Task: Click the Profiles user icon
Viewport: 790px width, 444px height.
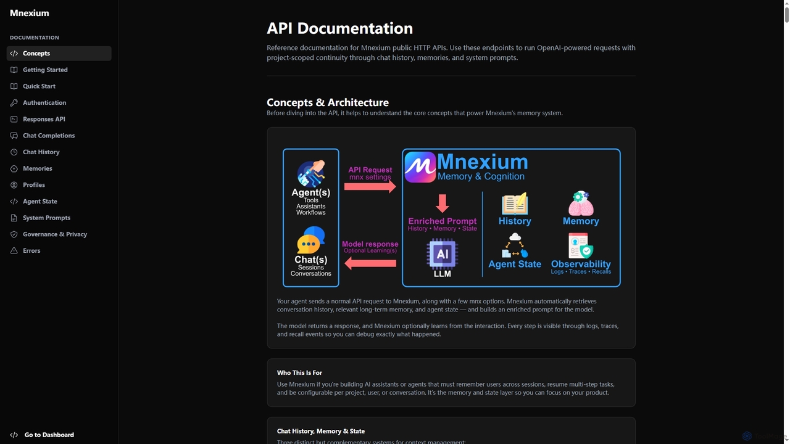Action: 14,185
